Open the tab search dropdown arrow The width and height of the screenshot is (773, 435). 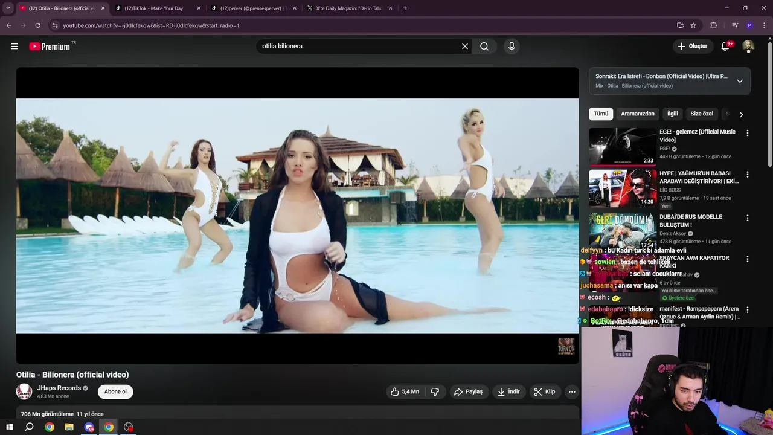tap(8, 8)
